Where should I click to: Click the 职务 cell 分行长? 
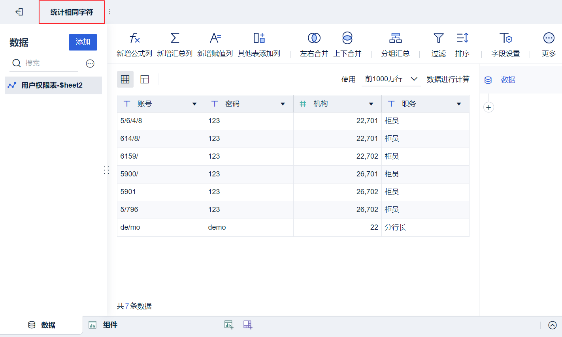425,227
